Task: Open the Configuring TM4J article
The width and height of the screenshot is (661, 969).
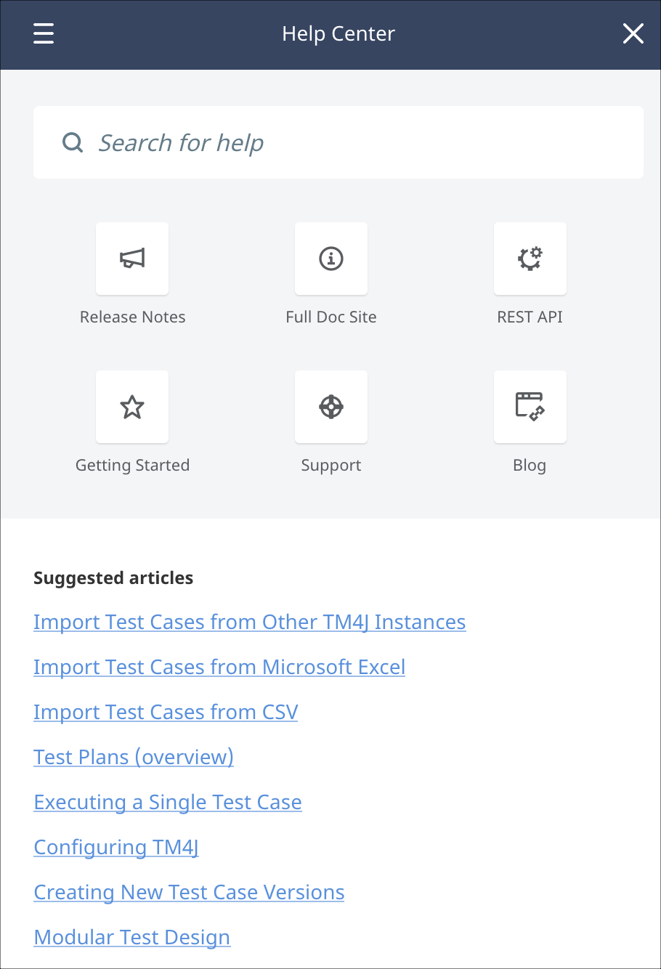Action: click(116, 848)
